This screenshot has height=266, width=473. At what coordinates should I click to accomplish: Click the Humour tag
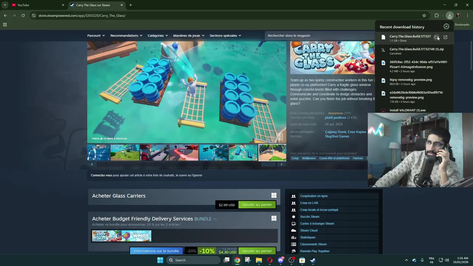click(x=358, y=158)
